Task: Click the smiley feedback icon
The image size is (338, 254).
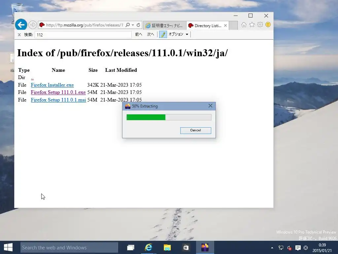Action: [268, 24]
